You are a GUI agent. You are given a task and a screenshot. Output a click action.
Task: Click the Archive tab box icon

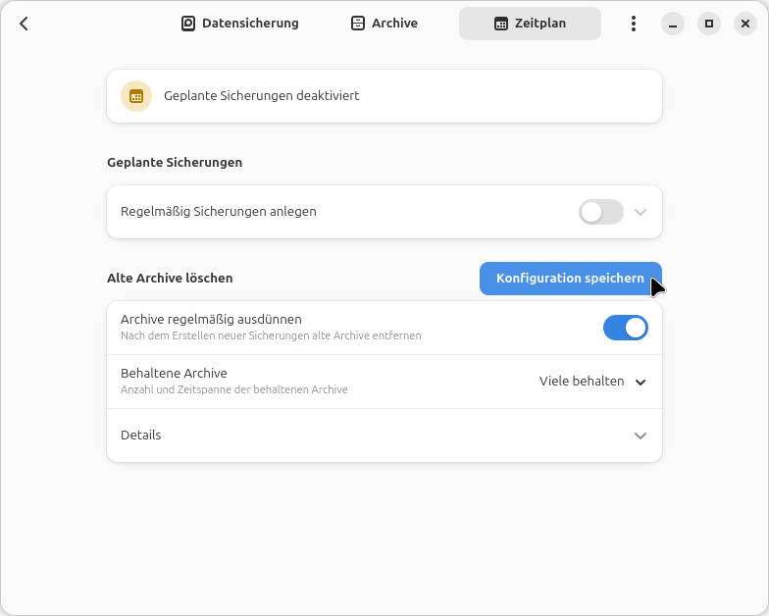(x=358, y=24)
